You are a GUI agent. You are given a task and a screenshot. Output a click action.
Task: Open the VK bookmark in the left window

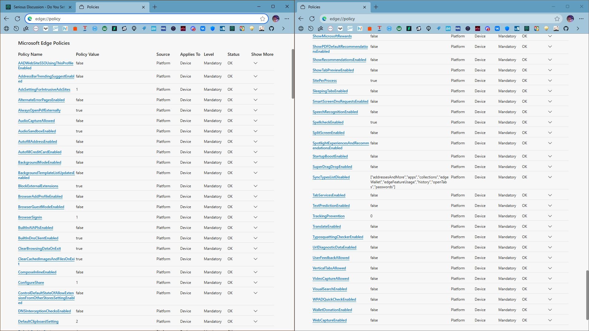[203, 29]
